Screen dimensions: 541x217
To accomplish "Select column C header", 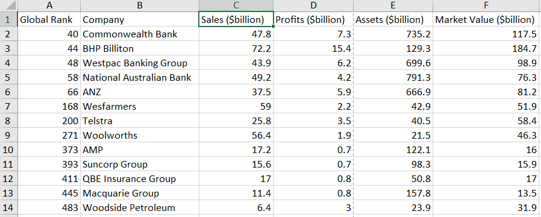I will (x=236, y=6).
